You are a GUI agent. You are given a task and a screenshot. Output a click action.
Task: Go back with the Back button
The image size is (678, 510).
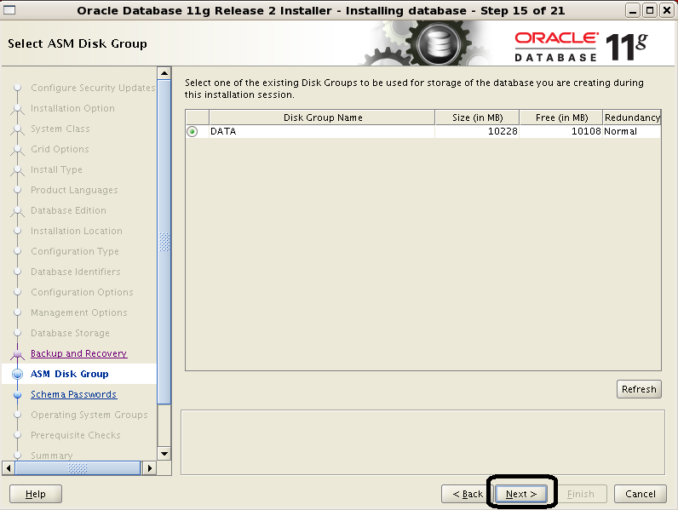click(468, 494)
